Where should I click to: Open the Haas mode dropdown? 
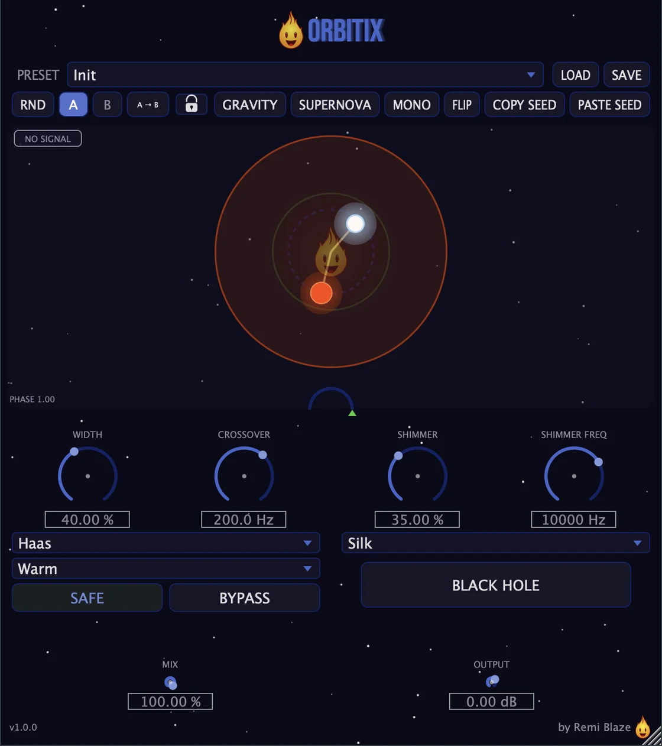[166, 543]
